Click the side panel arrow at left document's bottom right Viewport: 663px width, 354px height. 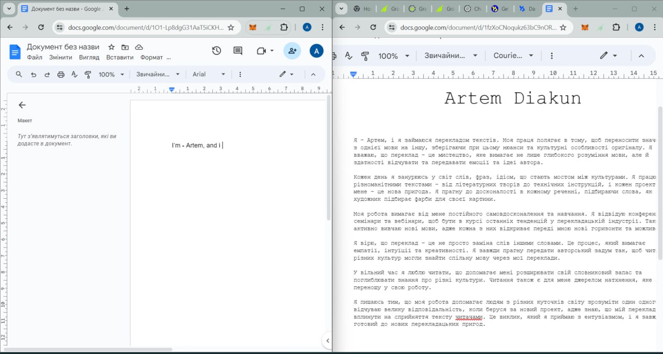click(327, 341)
